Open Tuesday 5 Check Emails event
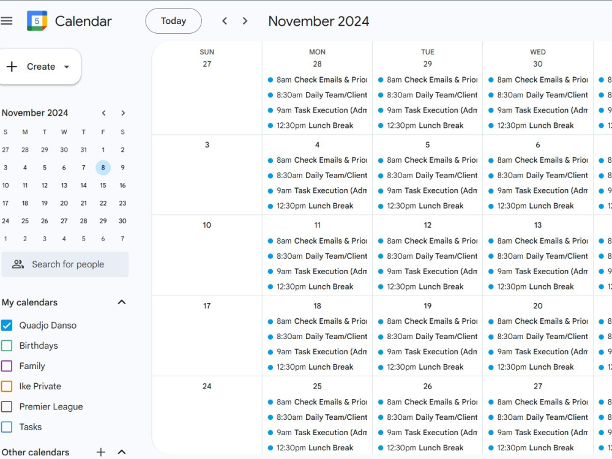612x459 pixels. click(428, 160)
